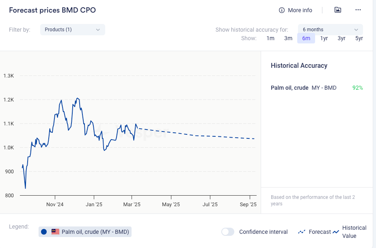
Task: Select the 3yr time range
Action: click(341, 38)
